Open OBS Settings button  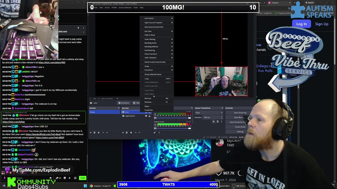click(240, 132)
